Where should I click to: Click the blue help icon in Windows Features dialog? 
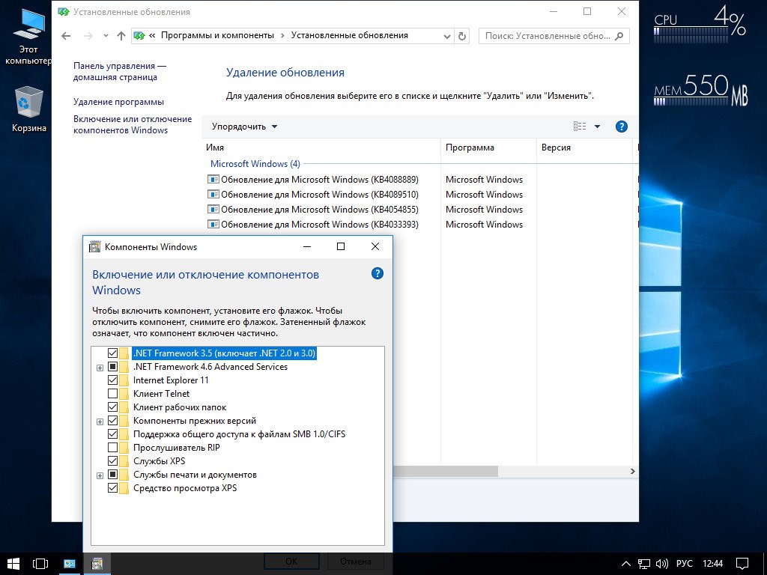point(378,274)
